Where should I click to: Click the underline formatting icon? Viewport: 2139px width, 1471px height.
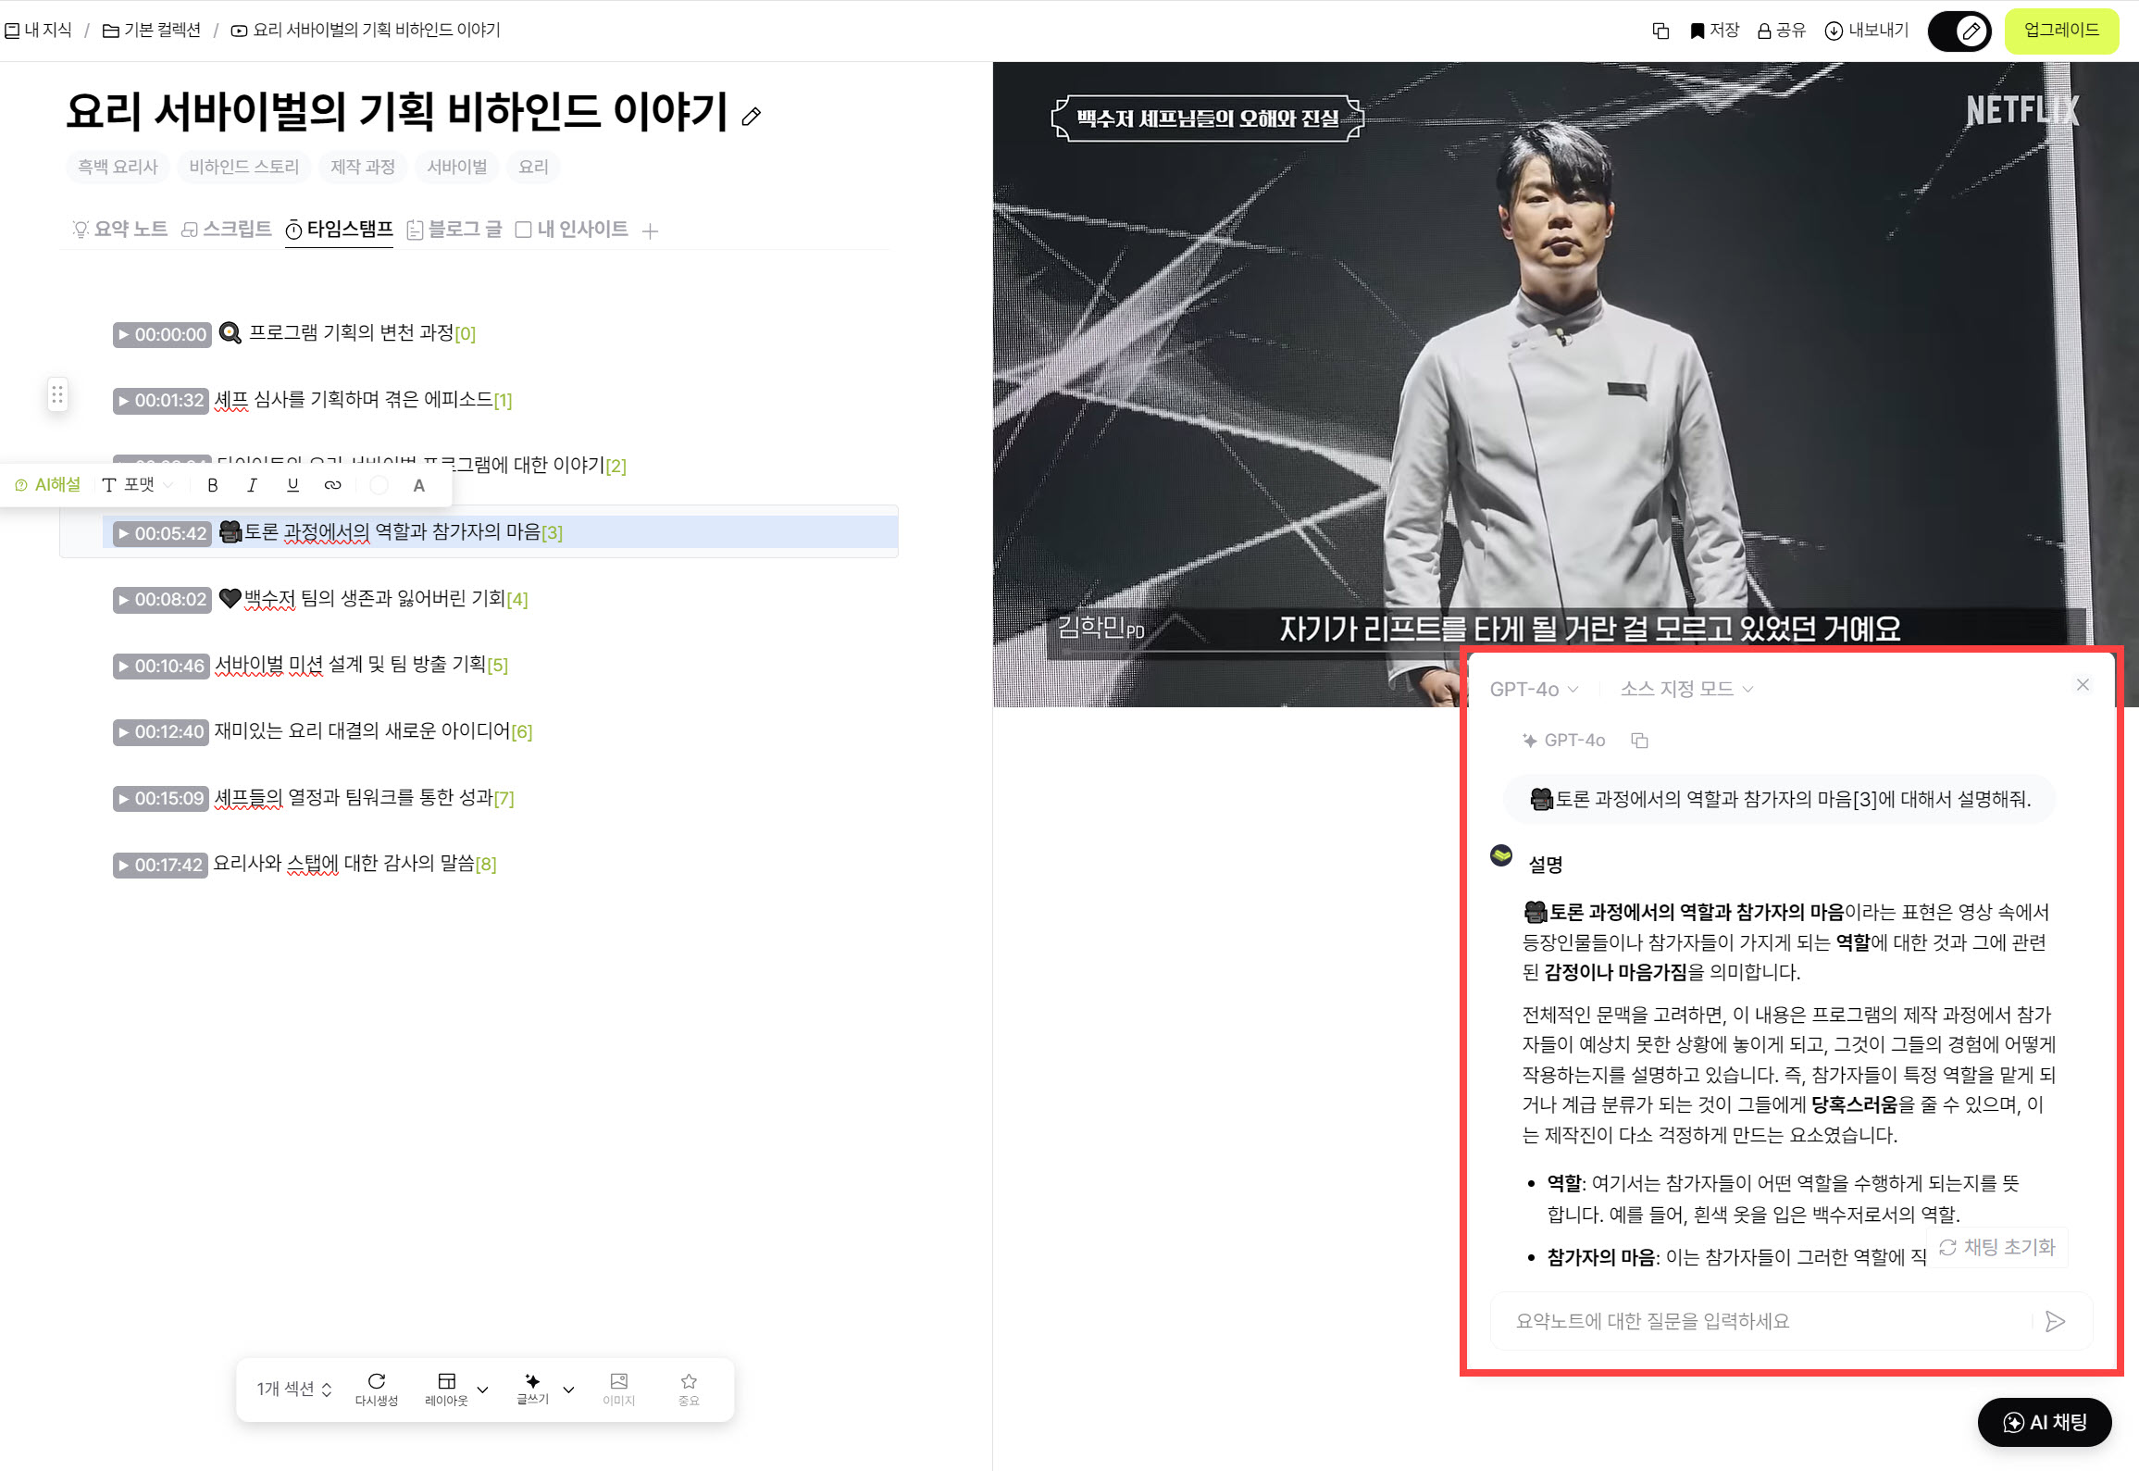292,485
